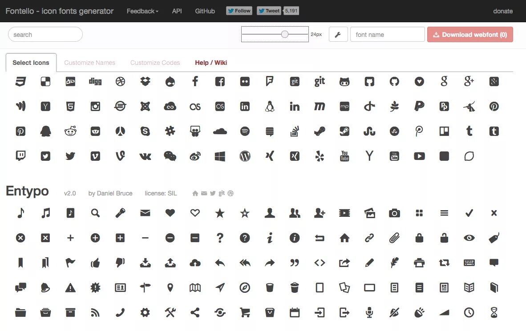The image size is (526, 331).
Task: Select the Pinterest icon
Action: [494, 106]
